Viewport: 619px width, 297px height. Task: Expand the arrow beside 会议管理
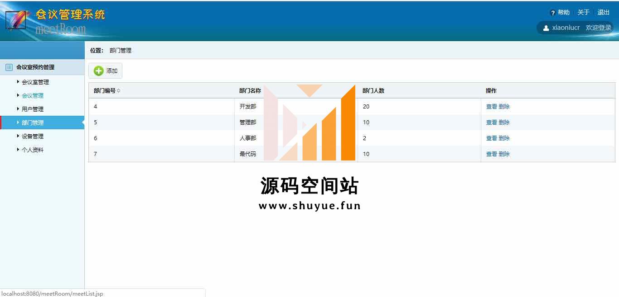click(18, 95)
